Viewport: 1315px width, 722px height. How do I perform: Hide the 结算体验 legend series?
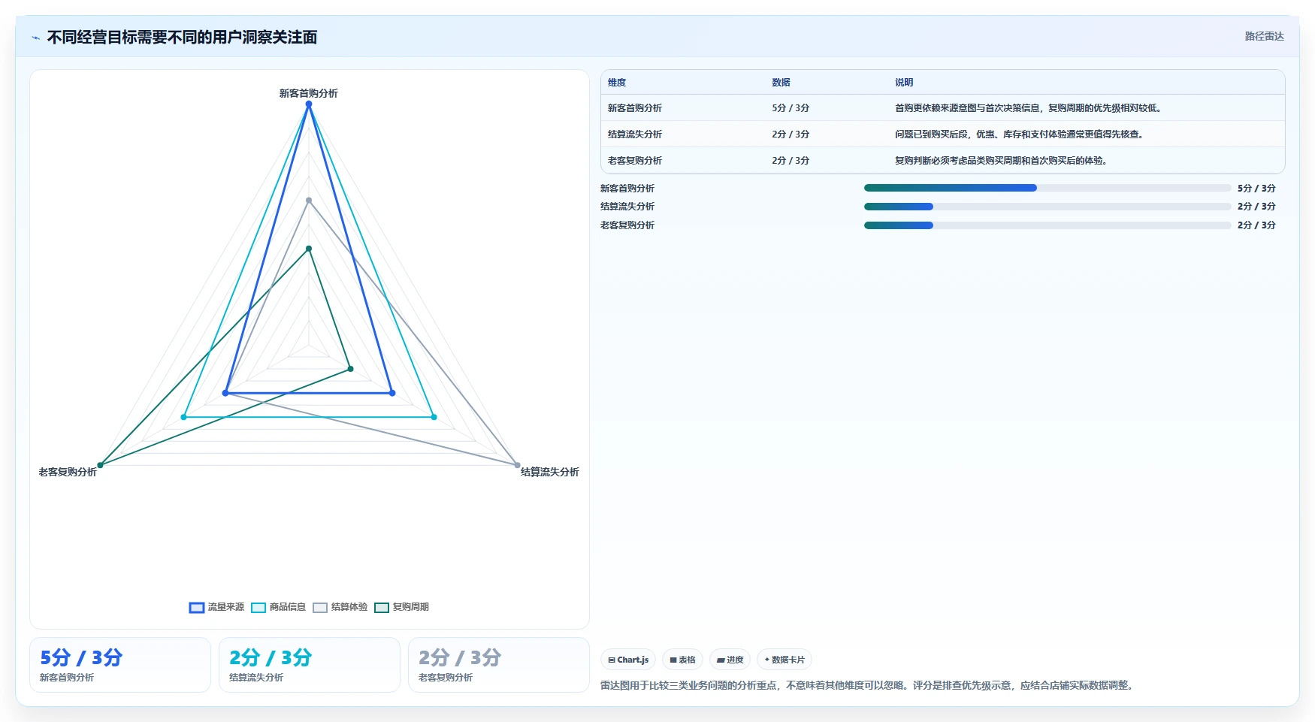[x=340, y=607]
